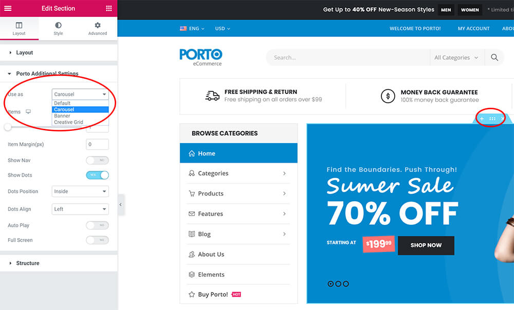Switch to the Style tab
Viewport: 514px width, 310px height.
click(58, 28)
